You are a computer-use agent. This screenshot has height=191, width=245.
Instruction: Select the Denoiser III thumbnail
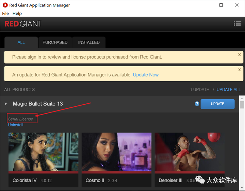pyautogui.click(x=190, y=152)
